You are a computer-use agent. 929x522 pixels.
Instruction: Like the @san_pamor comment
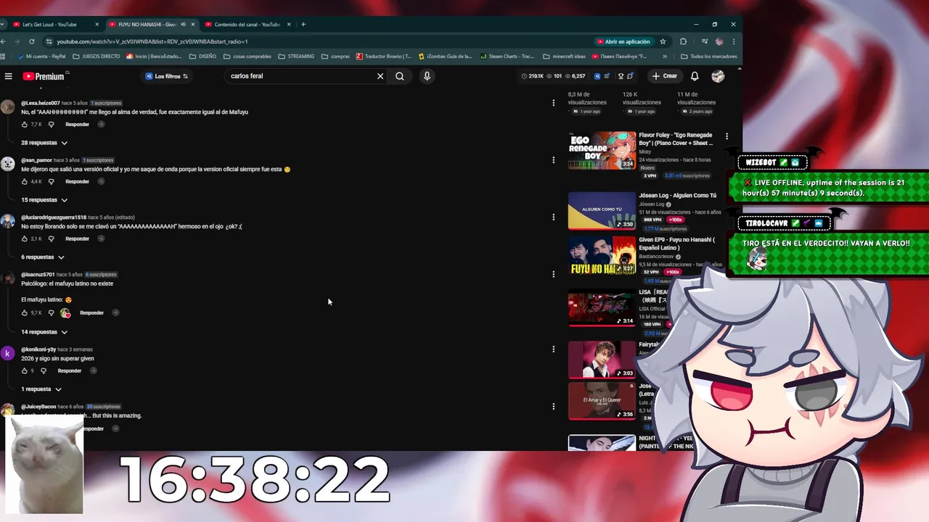[x=24, y=181]
